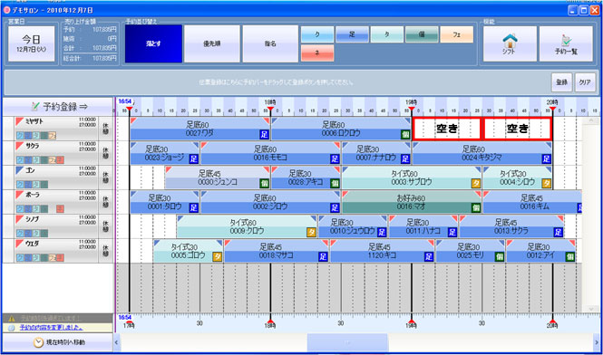The height and width of the screenshot is (355, 603).
Task: Toggle the 指名 sort mode
Action: click(270, 43)
